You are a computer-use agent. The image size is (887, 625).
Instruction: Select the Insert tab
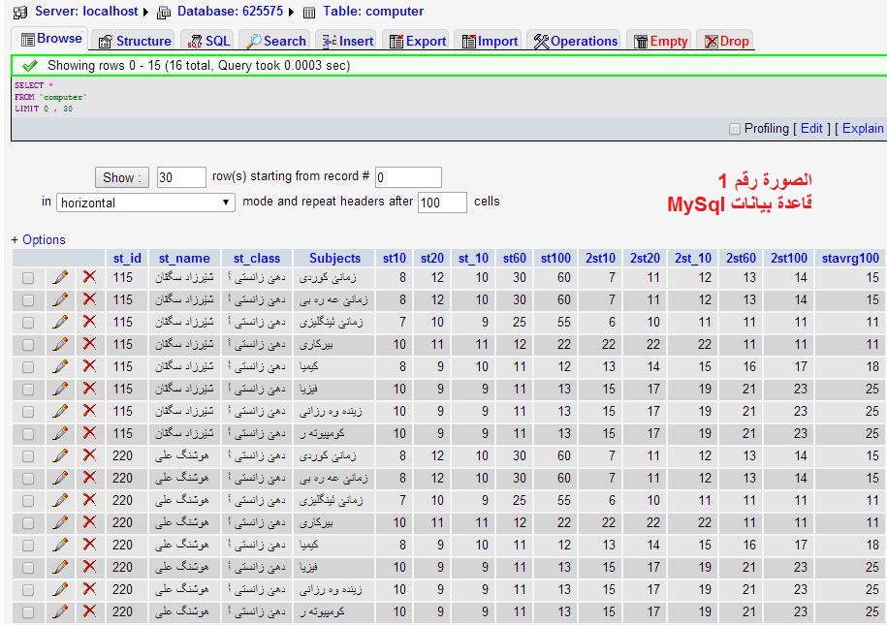pos(347,42)
